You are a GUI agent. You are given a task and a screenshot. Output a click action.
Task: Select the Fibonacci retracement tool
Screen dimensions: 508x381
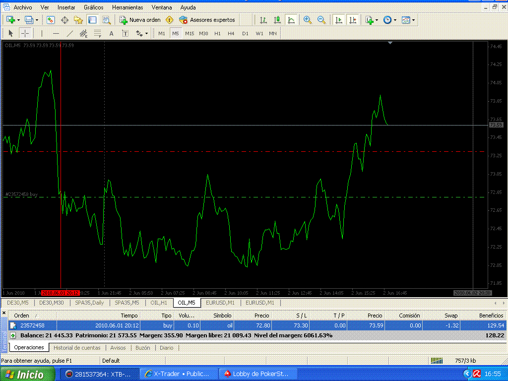point(98,33)
